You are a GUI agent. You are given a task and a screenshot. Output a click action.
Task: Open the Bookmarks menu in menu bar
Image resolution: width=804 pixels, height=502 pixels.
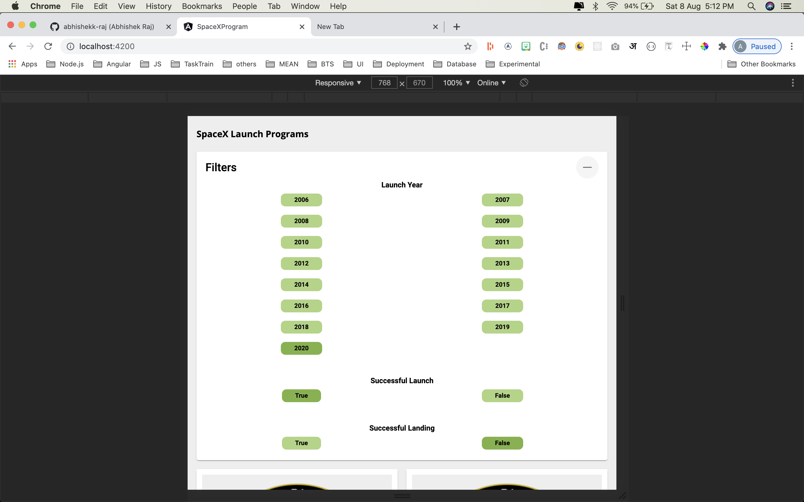point(202,6)
